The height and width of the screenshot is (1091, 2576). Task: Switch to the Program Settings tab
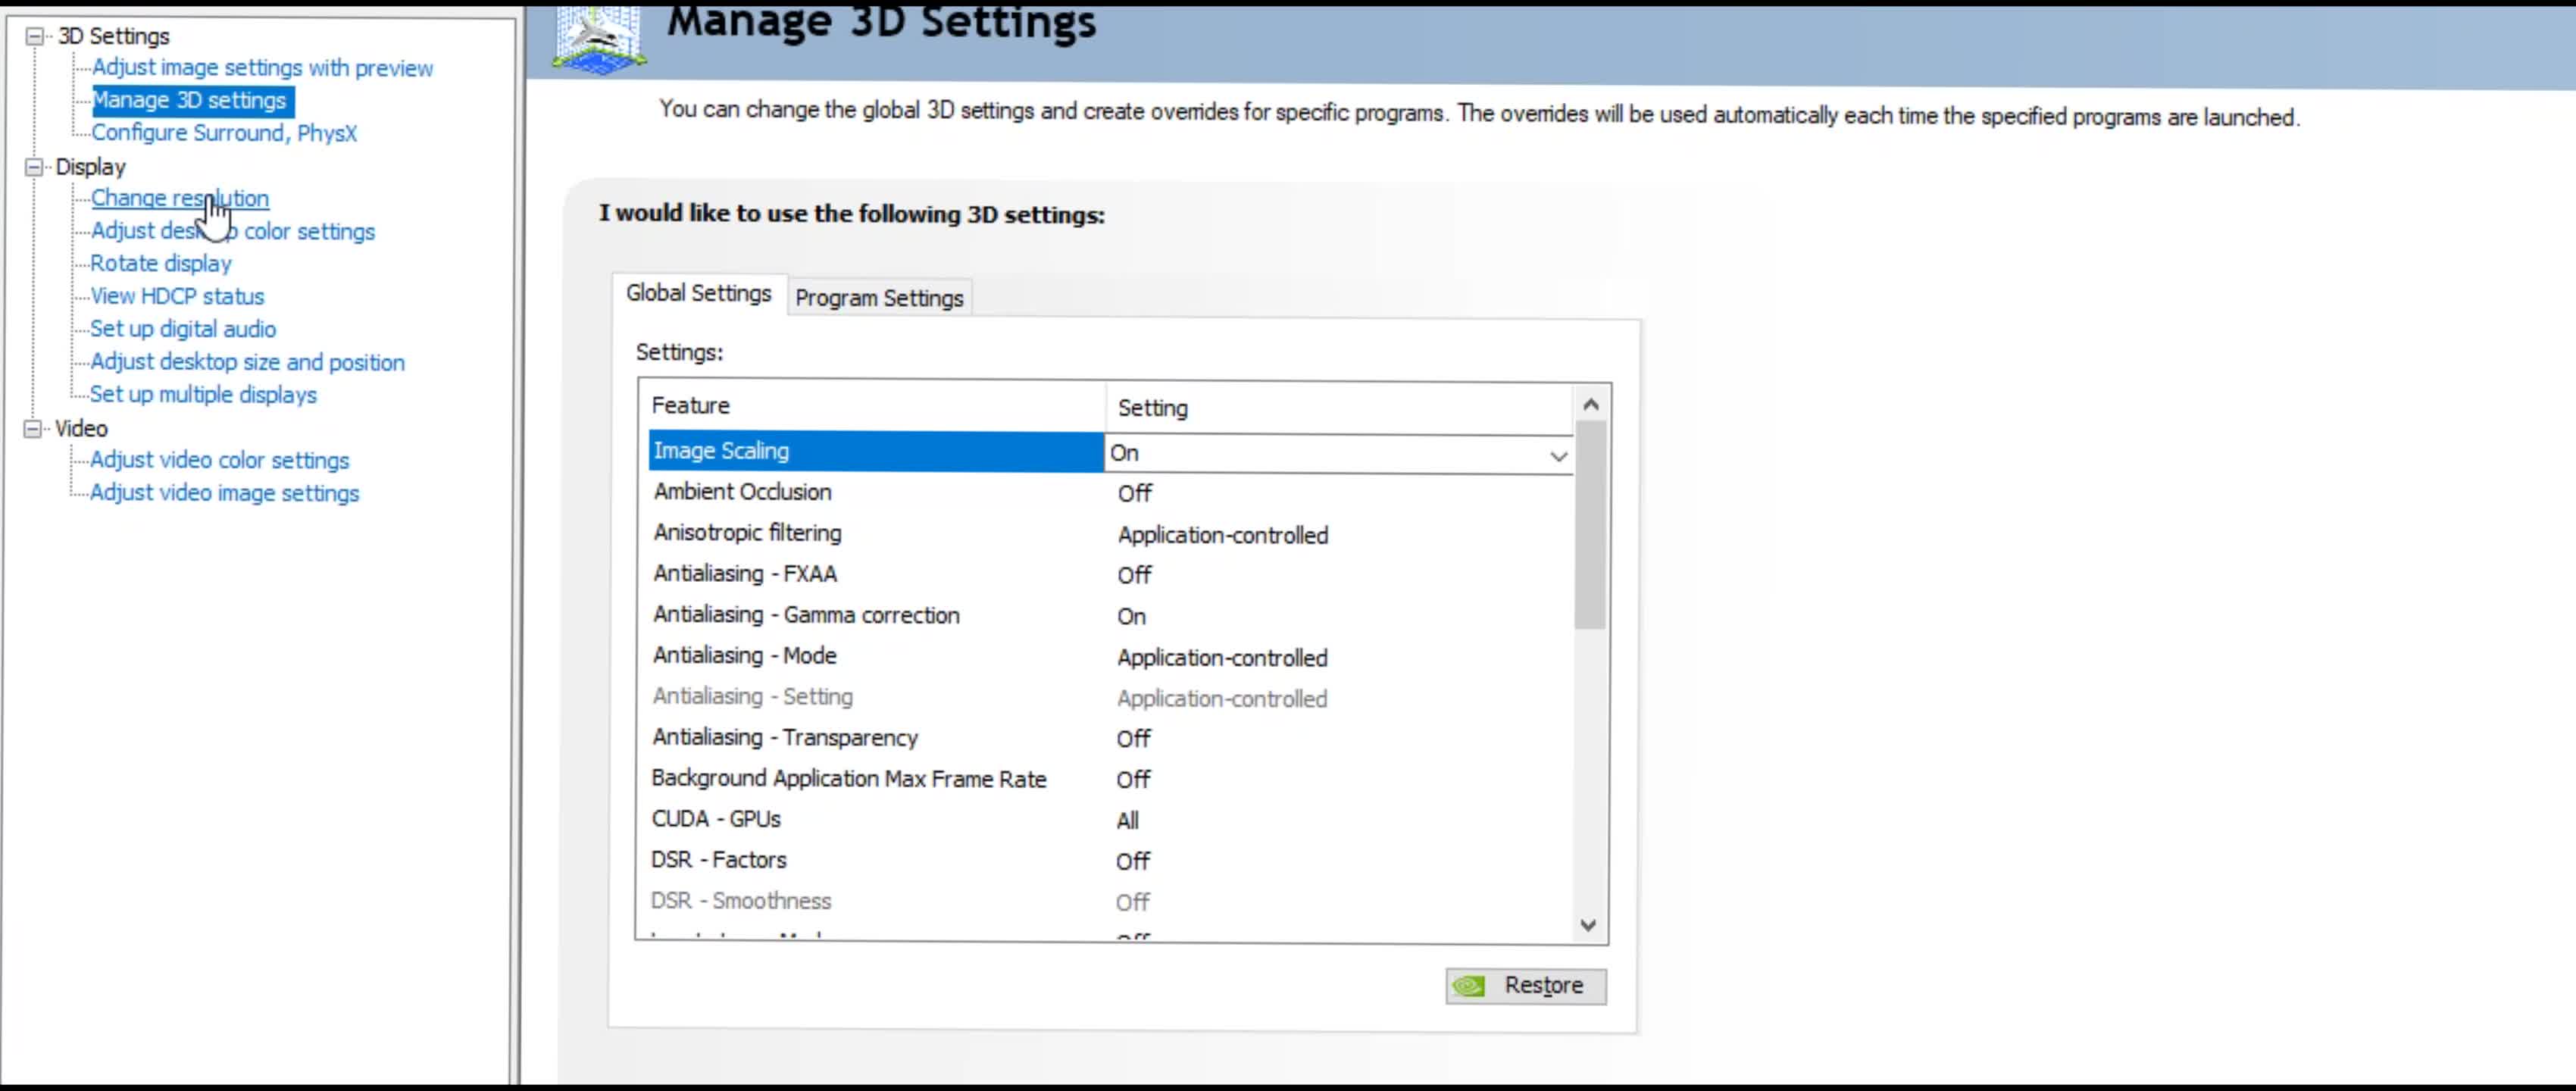(x=878, y=297)
